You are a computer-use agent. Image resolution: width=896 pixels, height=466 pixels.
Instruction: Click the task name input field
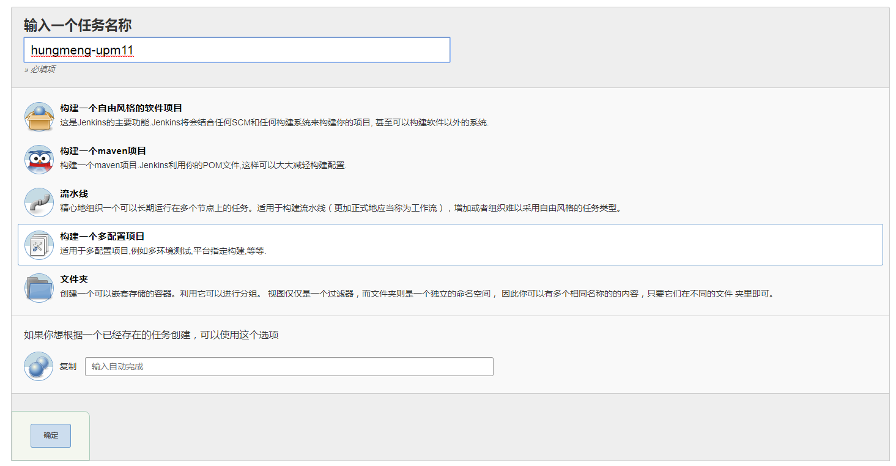tap(237, 50)
